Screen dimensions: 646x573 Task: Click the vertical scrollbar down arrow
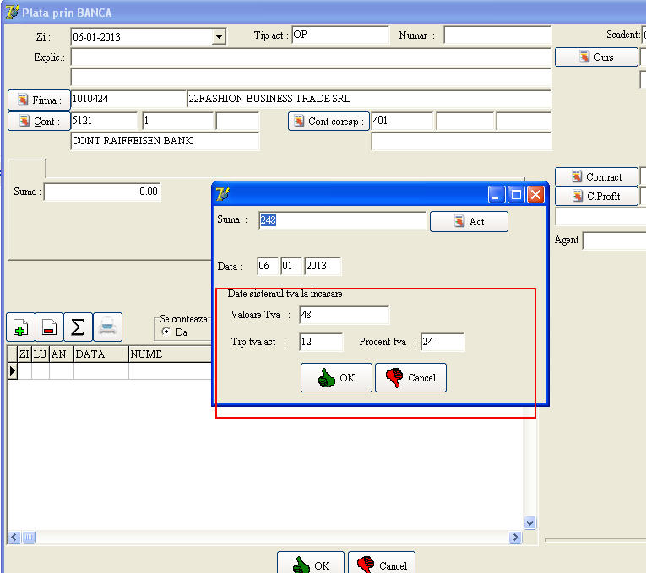pyautogui.click(x=530, y=522)
